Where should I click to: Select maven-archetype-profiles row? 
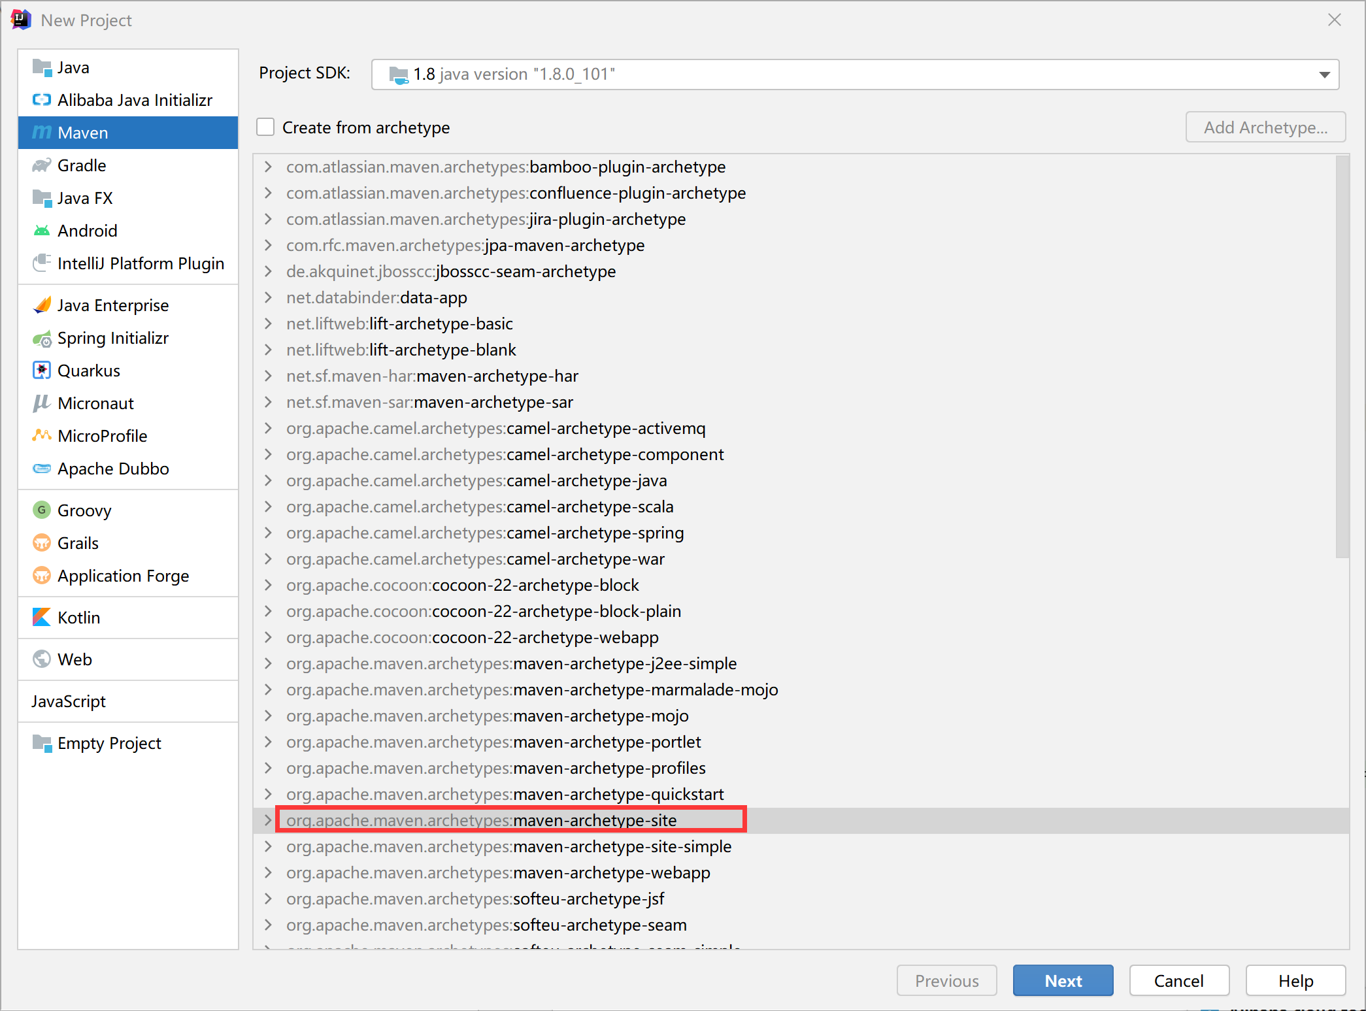pos(801,768)
